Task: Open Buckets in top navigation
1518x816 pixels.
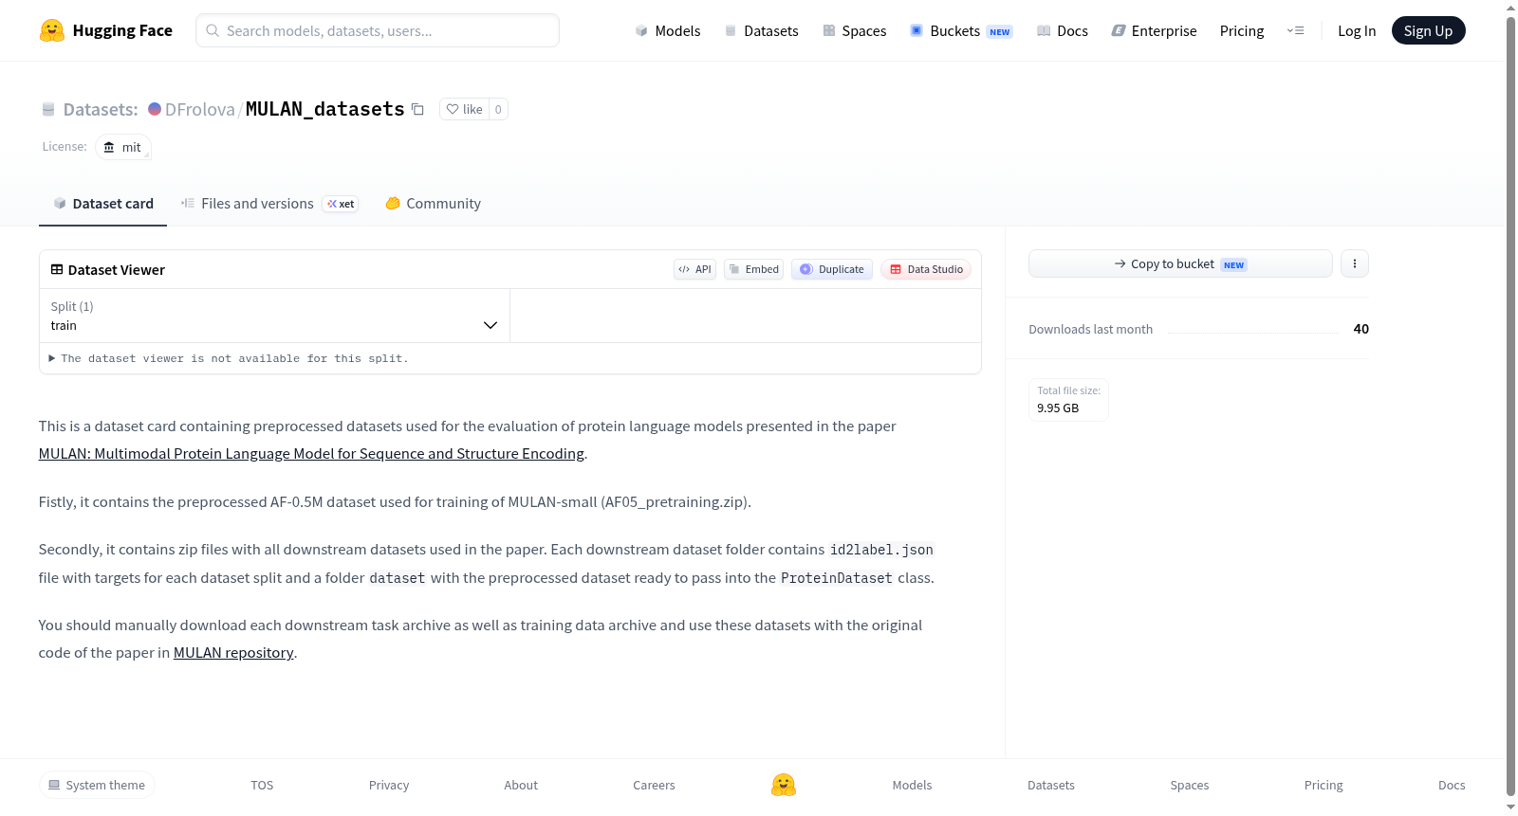Action: (961, 30)
